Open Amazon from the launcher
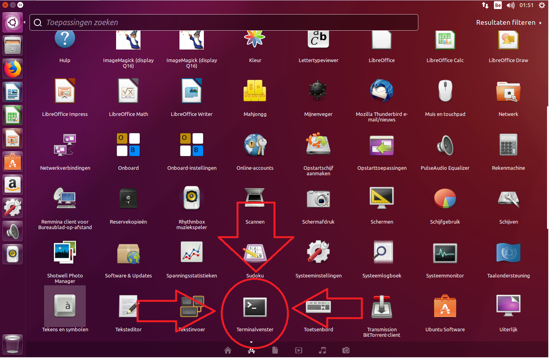Screen dimensions: 549x358 pyautogui.click(x=13, y=185)
